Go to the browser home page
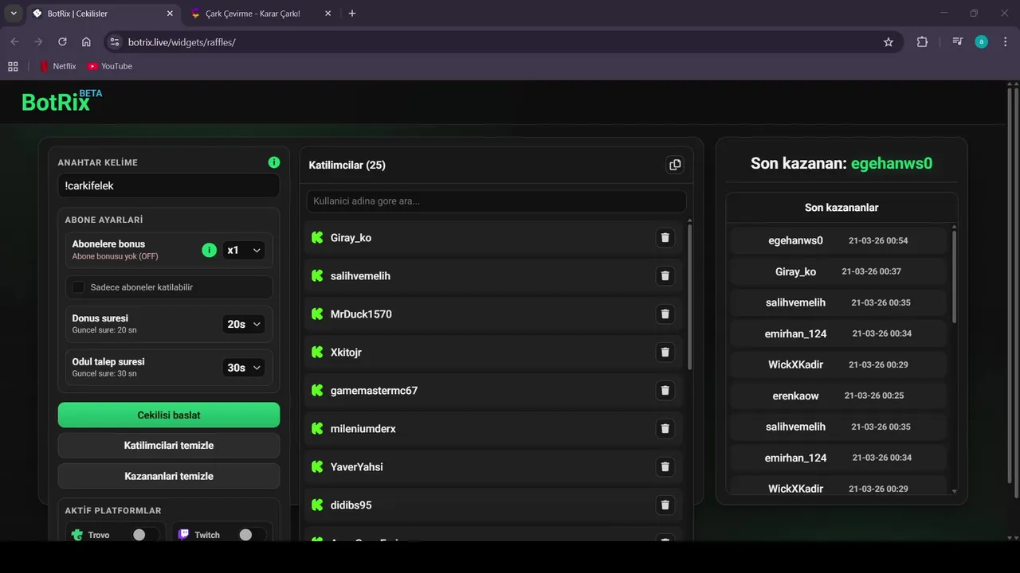The image size is (1020, 573). pyautogui.click(x=86, y=42)
